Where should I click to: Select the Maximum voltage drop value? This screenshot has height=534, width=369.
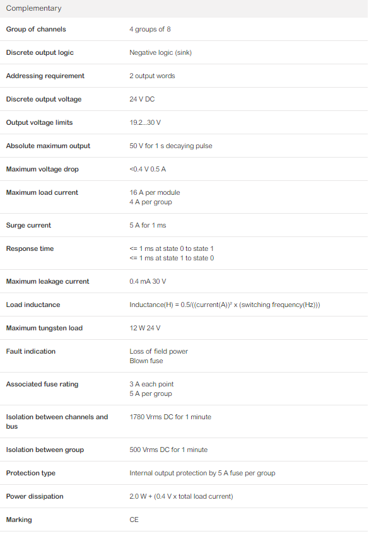pos(148,169)
